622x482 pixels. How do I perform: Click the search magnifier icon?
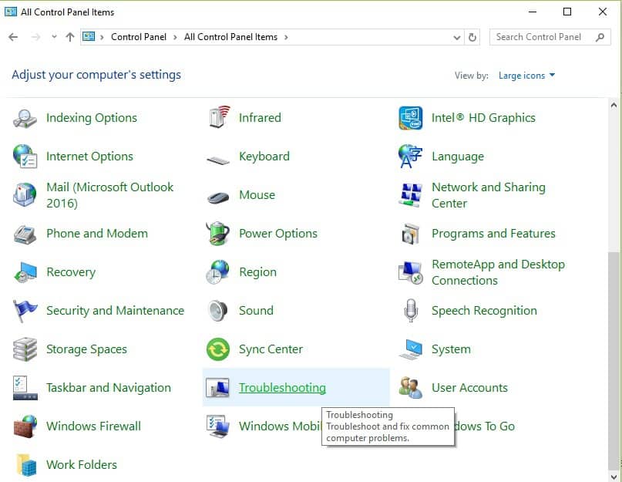[600, 37]
